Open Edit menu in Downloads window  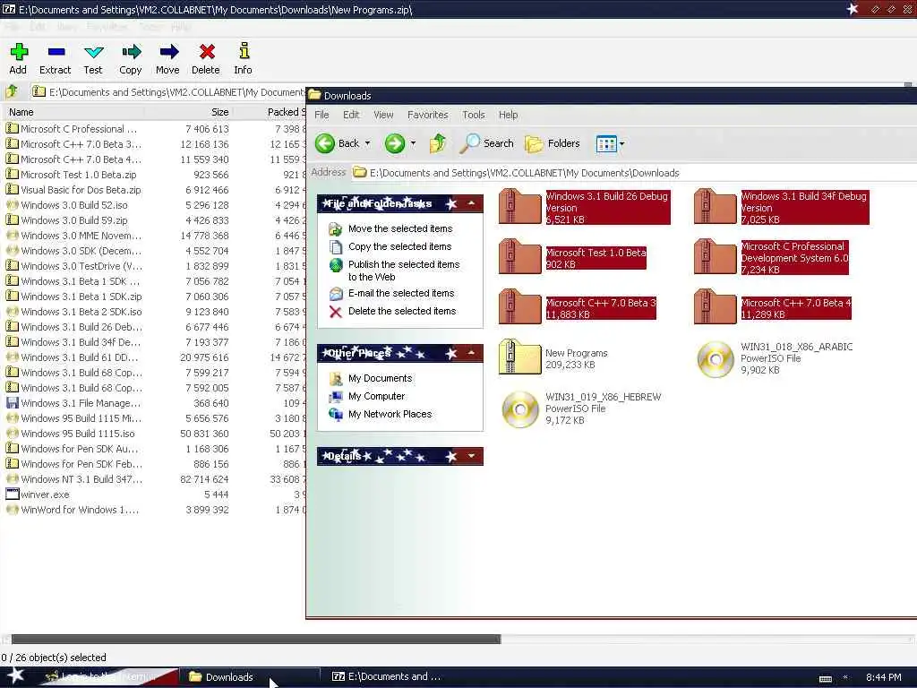(x=351, y=115)
